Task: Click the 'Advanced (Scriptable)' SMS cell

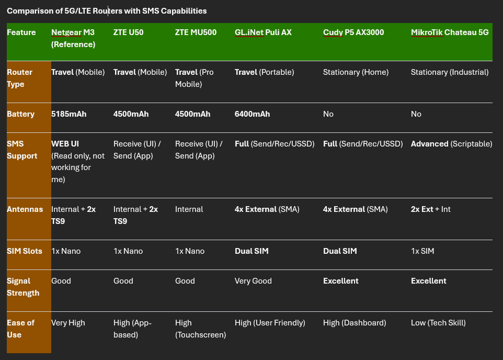Action: (451, 144)
